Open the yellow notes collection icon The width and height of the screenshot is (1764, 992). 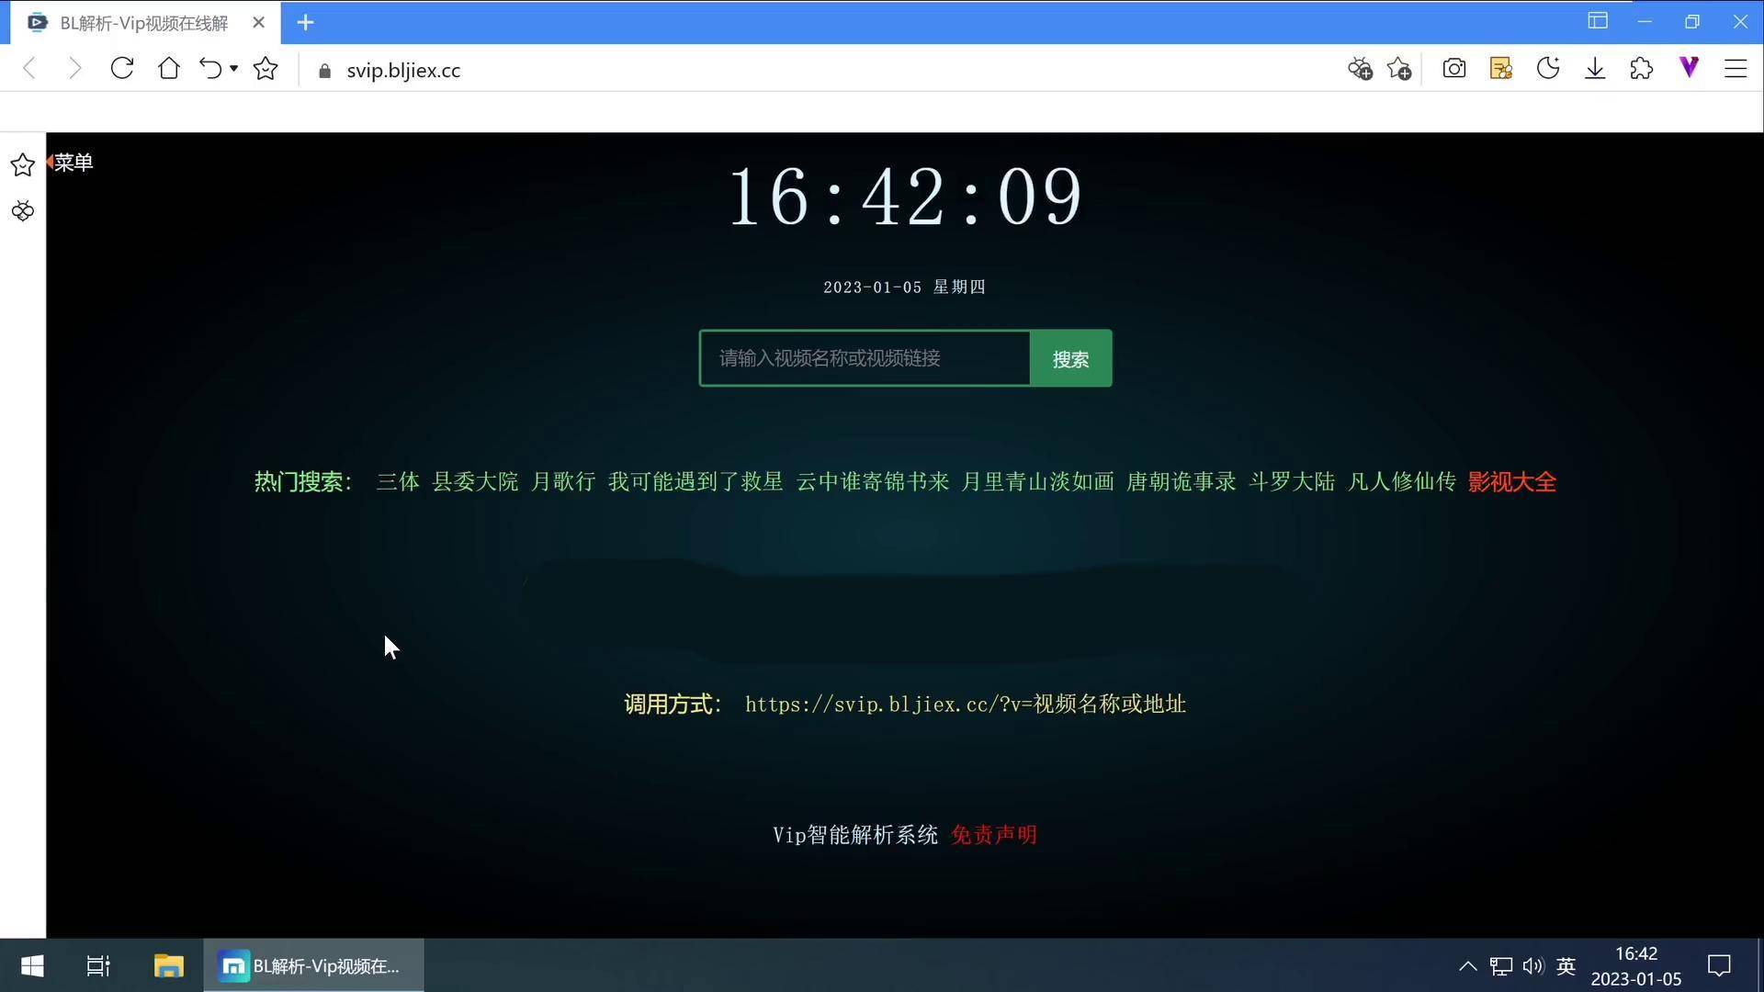pos(1501,68)
